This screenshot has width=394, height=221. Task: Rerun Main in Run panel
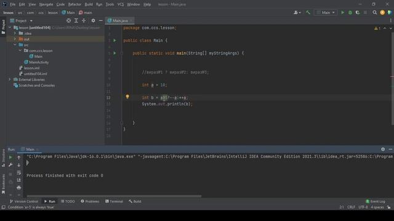coord(10,157)
